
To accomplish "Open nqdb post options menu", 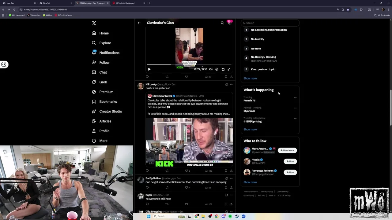I will (231, 195).
